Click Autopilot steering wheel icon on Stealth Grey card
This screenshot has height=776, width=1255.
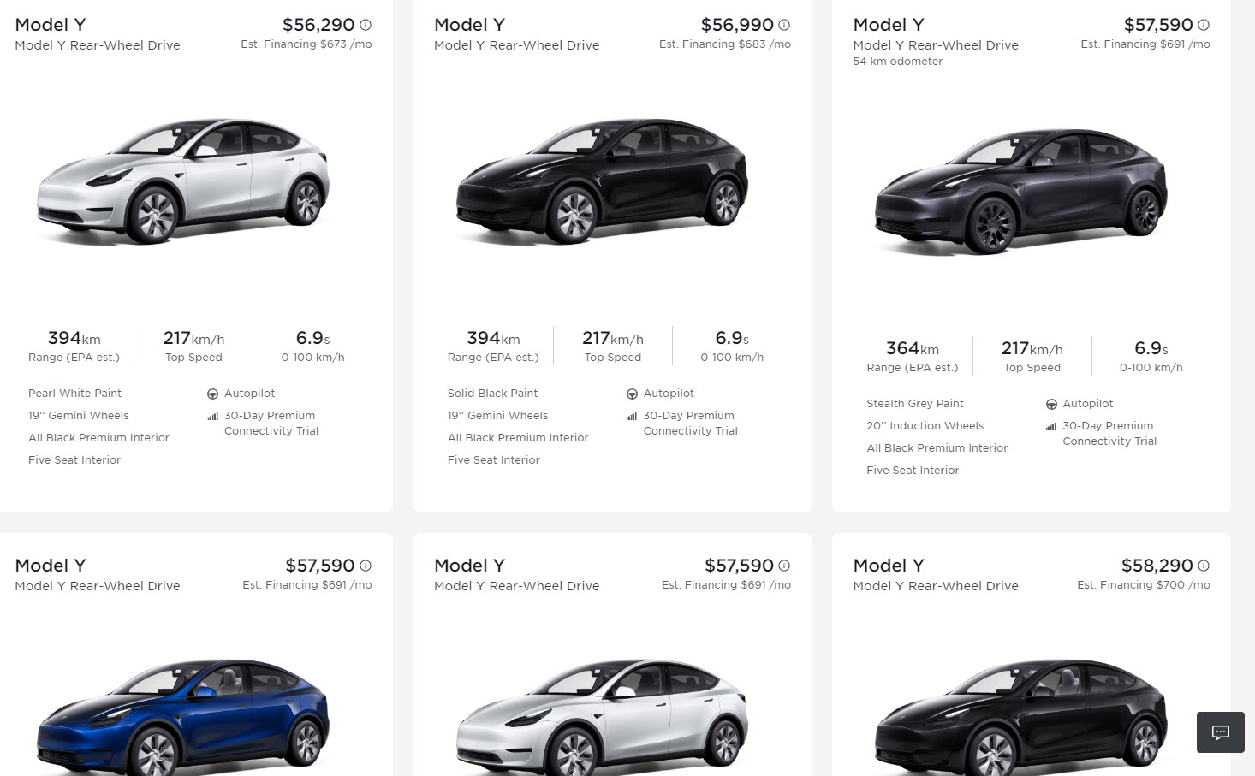[x=1051, y=404]
